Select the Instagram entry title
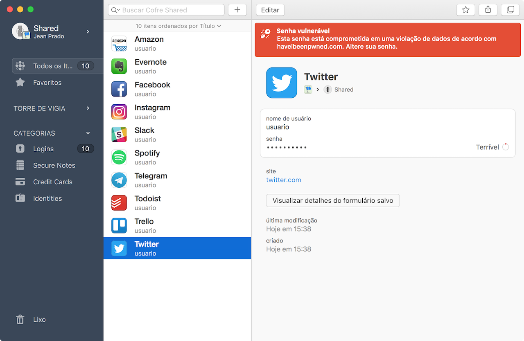The height and width of the screenshot is (341, 524). pyautogui.click(x=152, y=108)
